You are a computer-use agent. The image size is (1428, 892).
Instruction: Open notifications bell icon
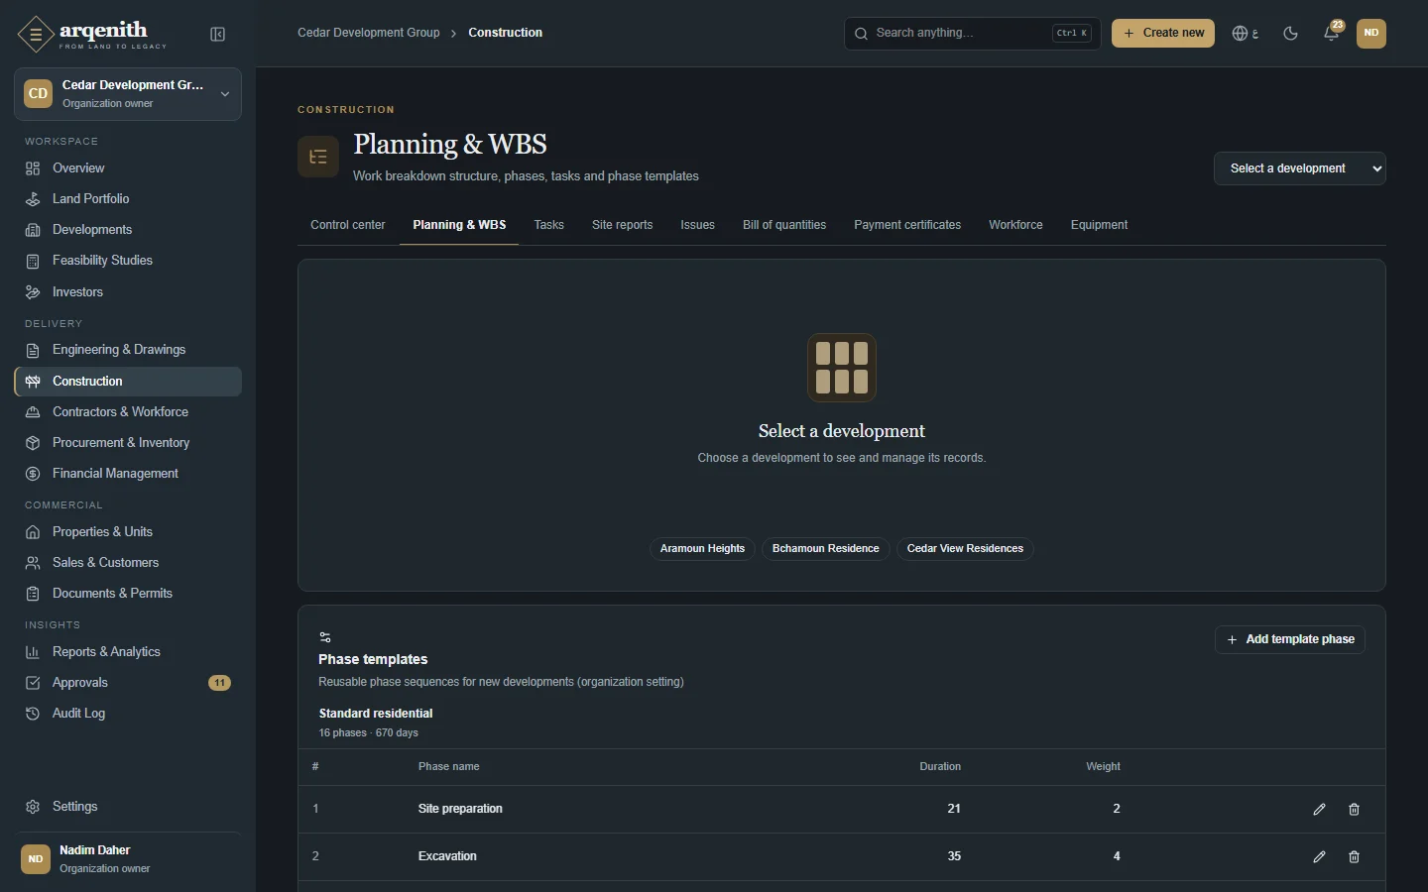[x=1332, y=34]
